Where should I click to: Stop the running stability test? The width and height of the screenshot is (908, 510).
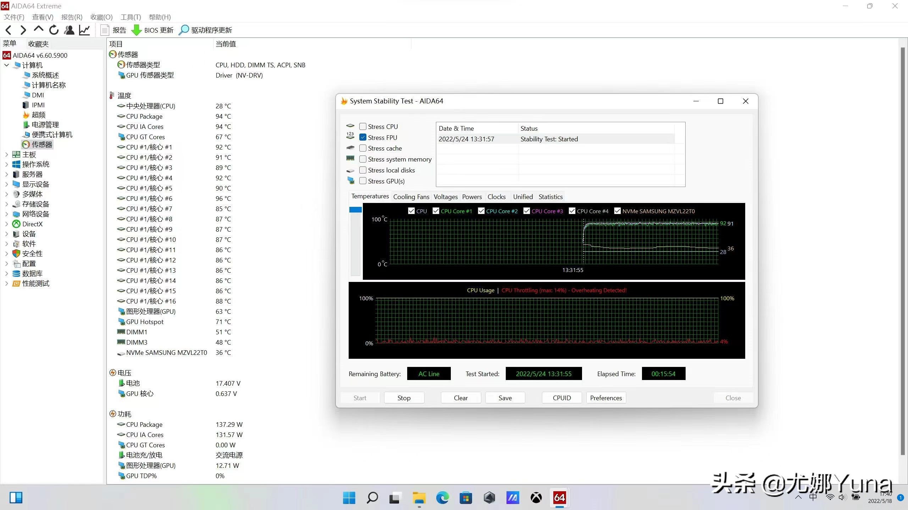coord(404,398)
